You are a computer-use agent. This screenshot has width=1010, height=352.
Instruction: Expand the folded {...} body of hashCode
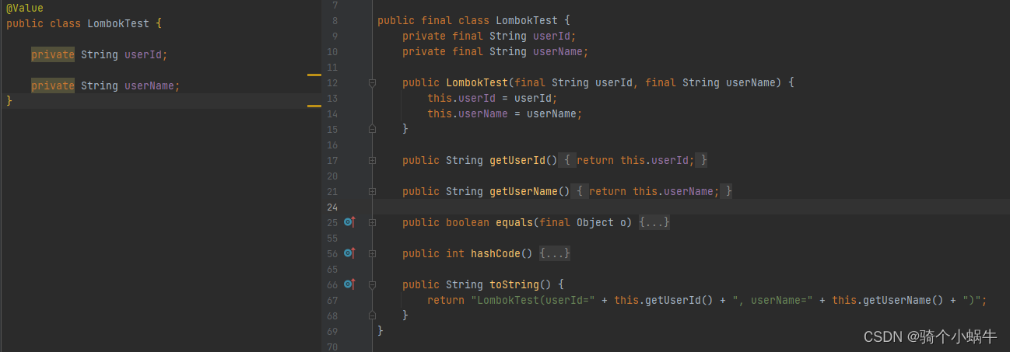coord(555,253)
